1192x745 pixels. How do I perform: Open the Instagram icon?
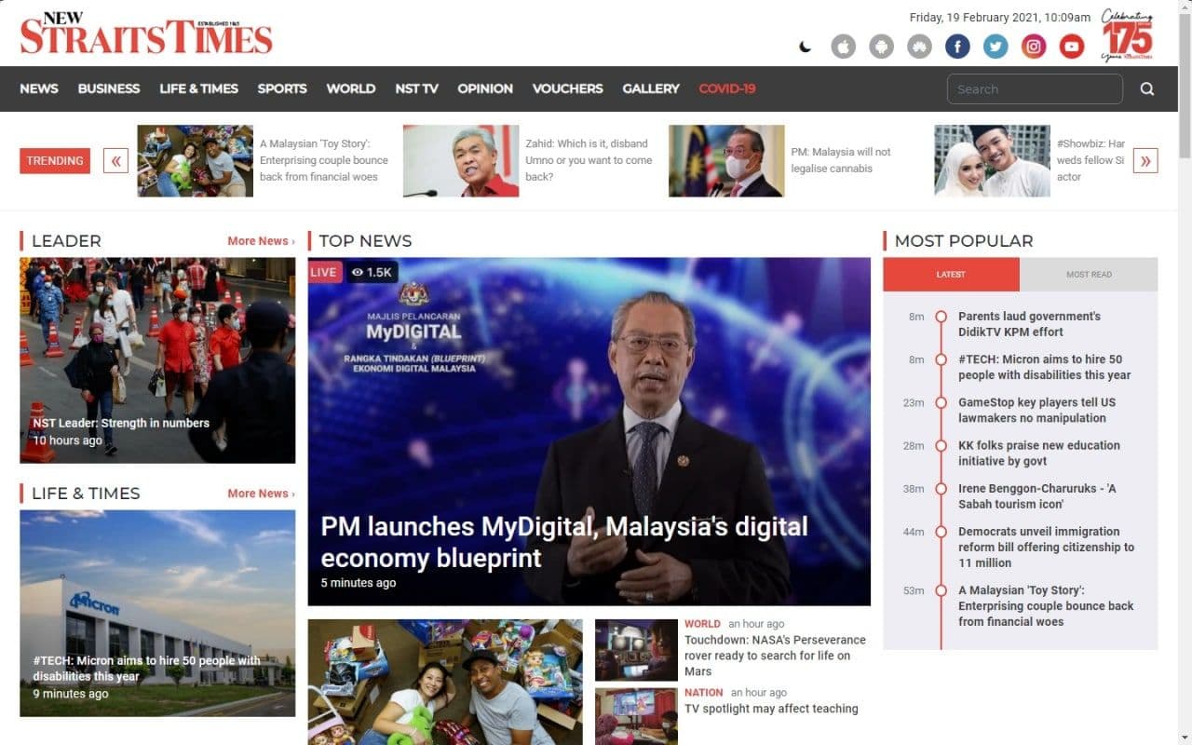[x=1034, y=46]
